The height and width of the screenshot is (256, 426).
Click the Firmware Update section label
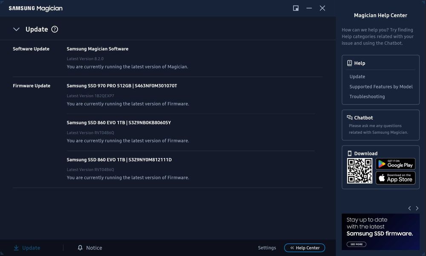(x=32, y=86)
